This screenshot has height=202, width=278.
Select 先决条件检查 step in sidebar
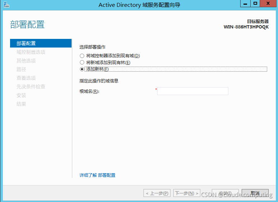click(x=31, y=87)
